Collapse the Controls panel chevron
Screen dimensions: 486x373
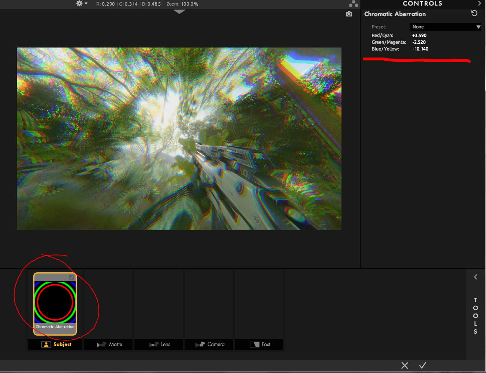click(479, 3)
